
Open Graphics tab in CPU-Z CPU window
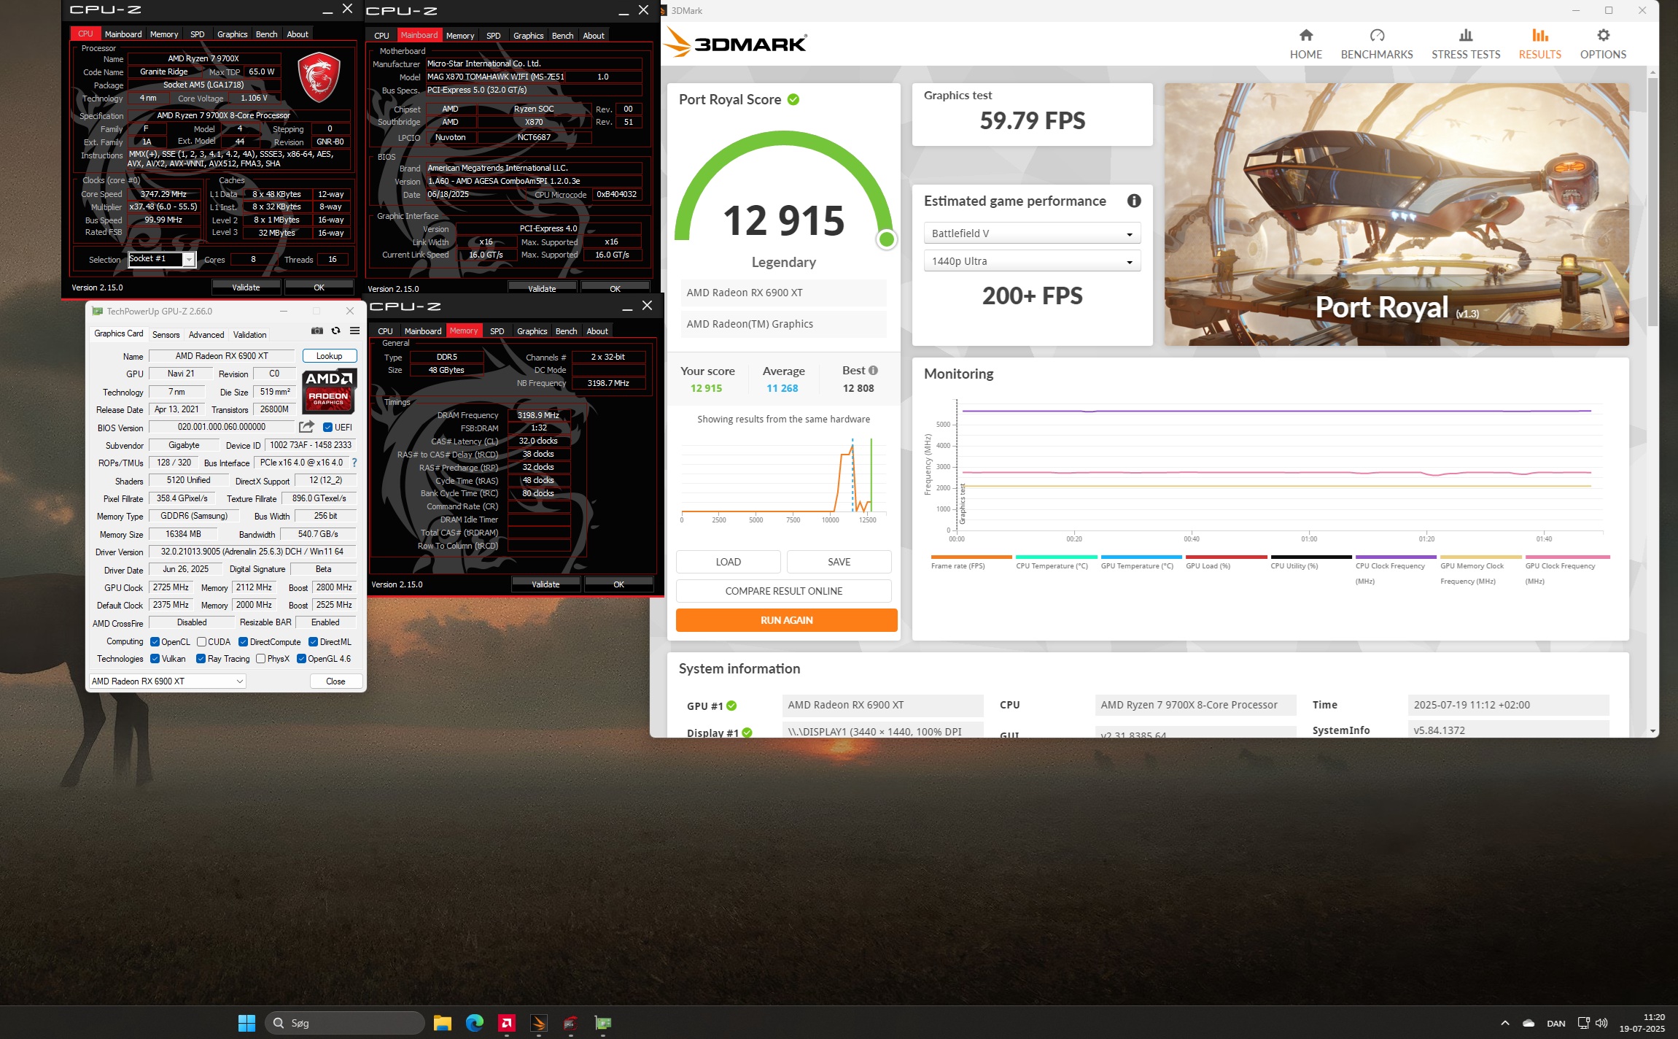pos(232,34)
